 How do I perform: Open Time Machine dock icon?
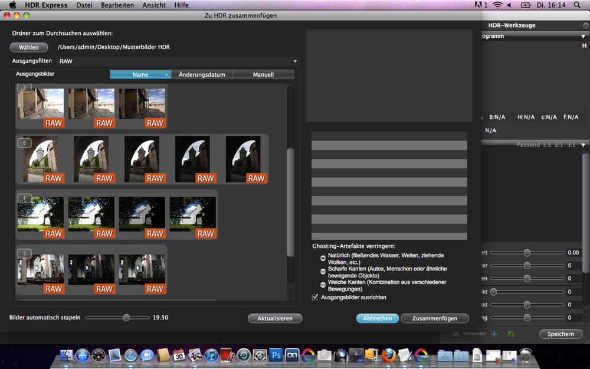(x=244, y=355)
